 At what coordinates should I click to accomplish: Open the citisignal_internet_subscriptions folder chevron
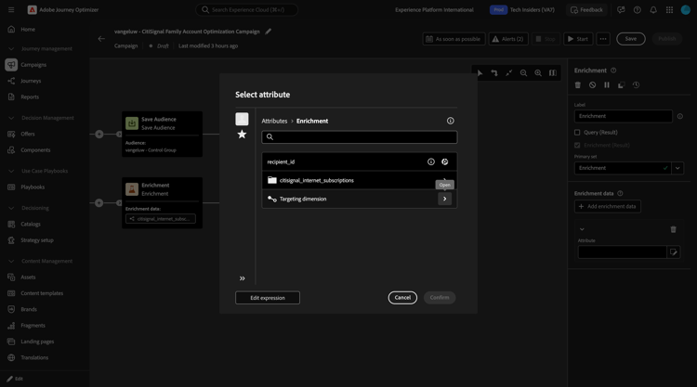(444, 180)
